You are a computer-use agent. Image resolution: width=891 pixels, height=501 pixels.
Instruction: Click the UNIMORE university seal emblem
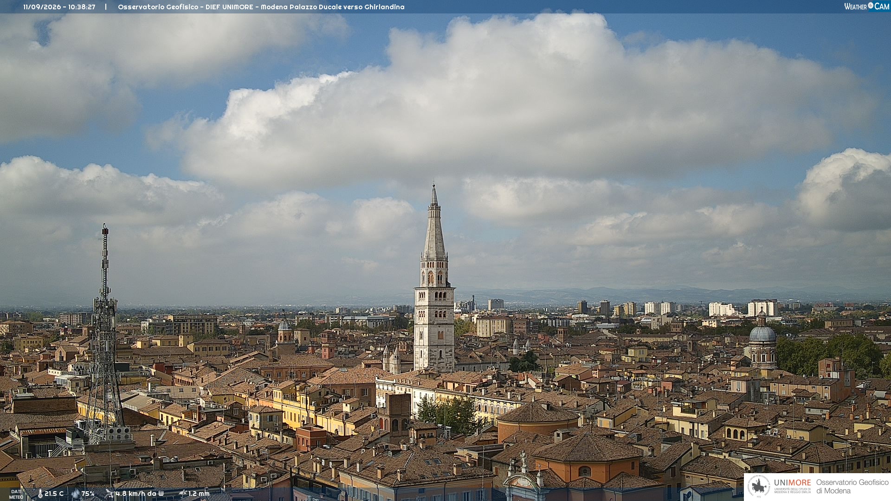click(759, 486)
